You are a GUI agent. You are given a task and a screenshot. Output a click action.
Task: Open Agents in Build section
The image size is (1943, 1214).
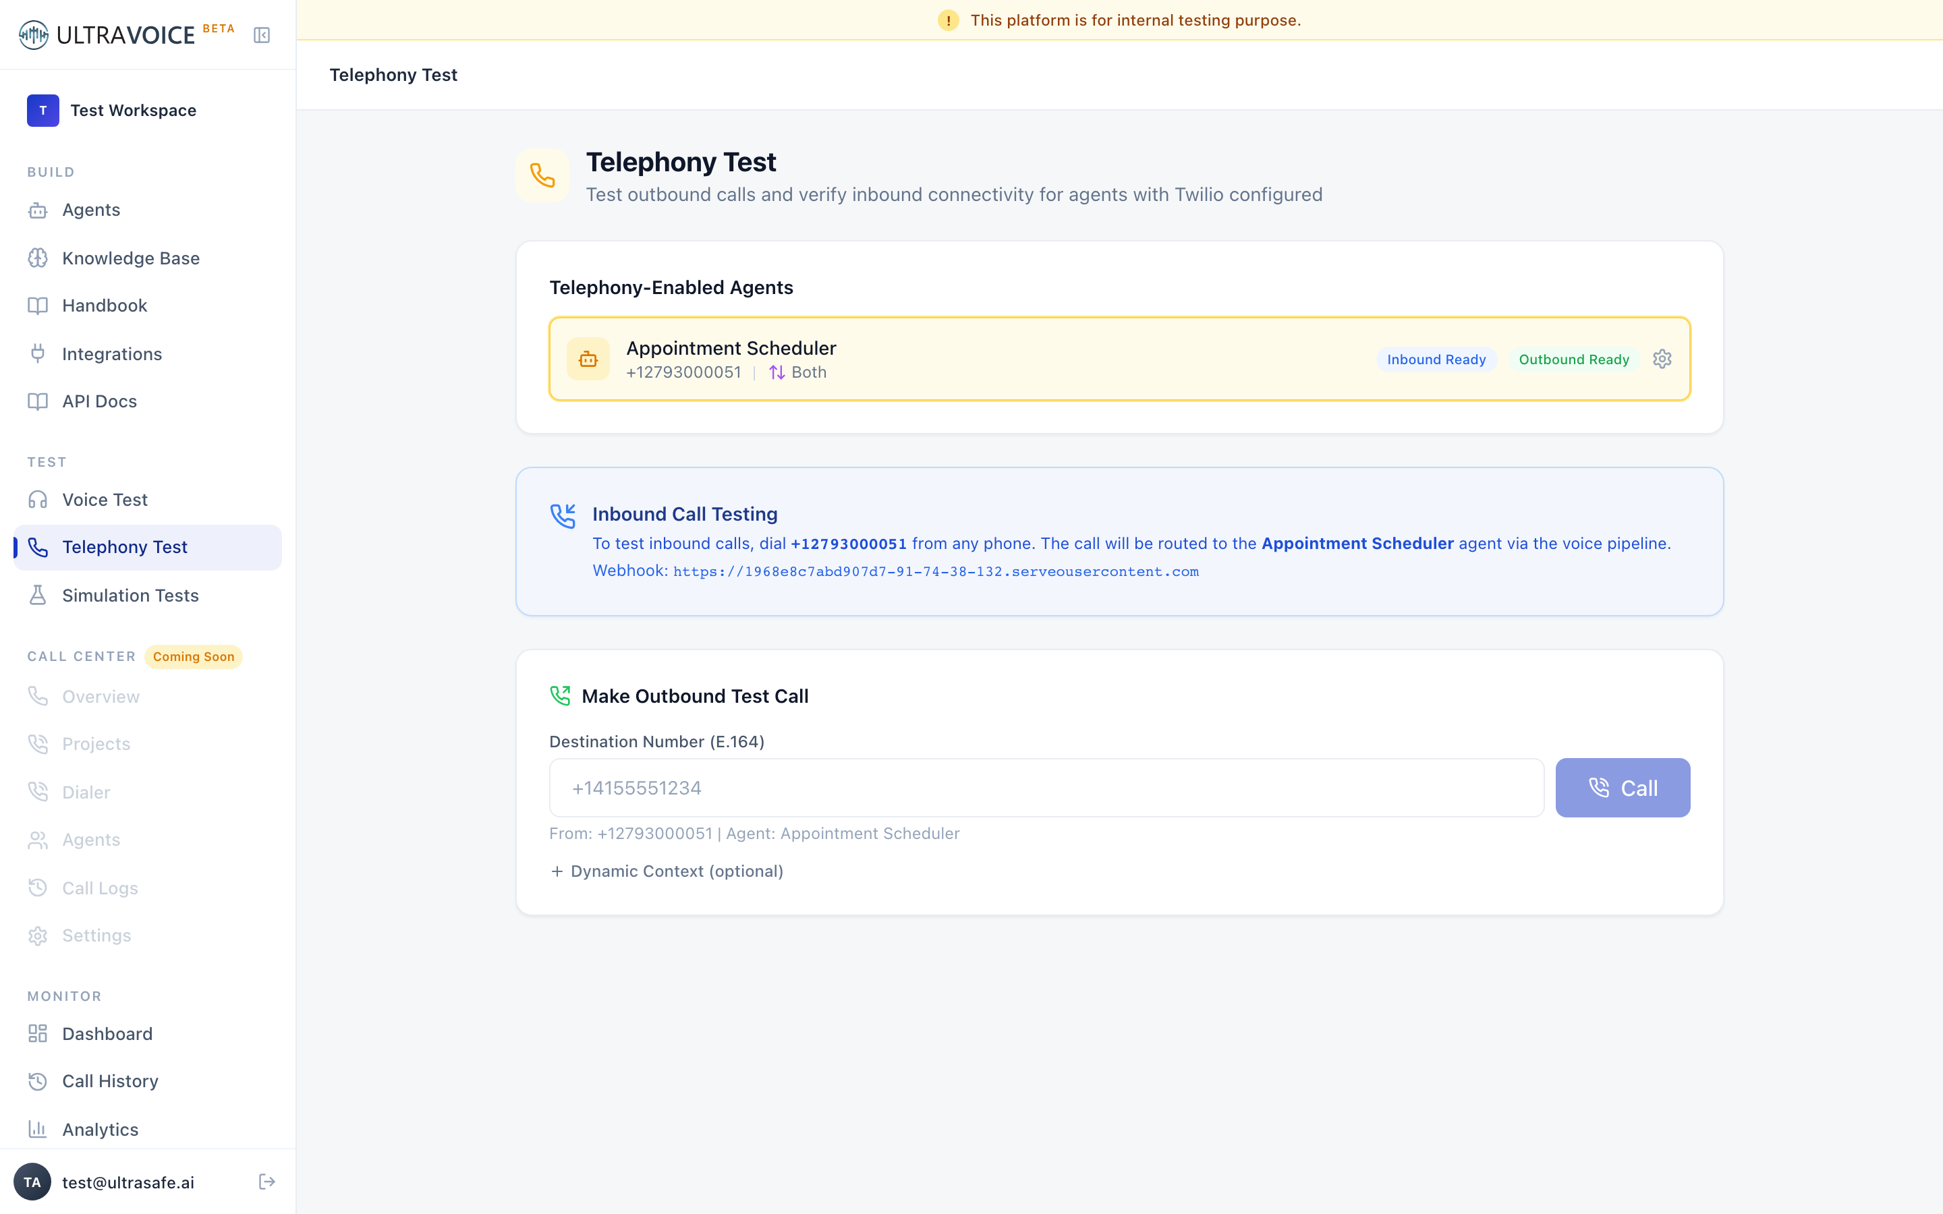point(148,210)
